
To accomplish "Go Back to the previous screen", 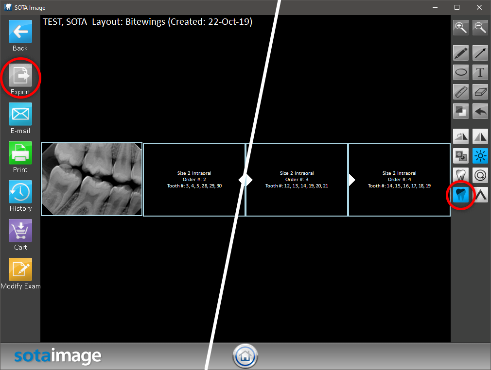I will (20, 32).
